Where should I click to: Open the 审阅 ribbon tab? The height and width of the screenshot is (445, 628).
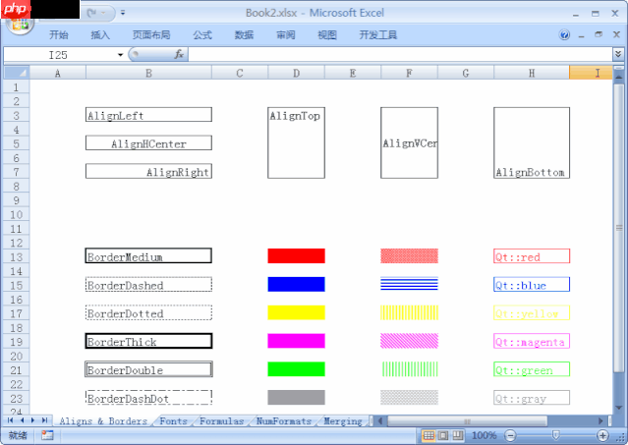click(x=286, y=35)
